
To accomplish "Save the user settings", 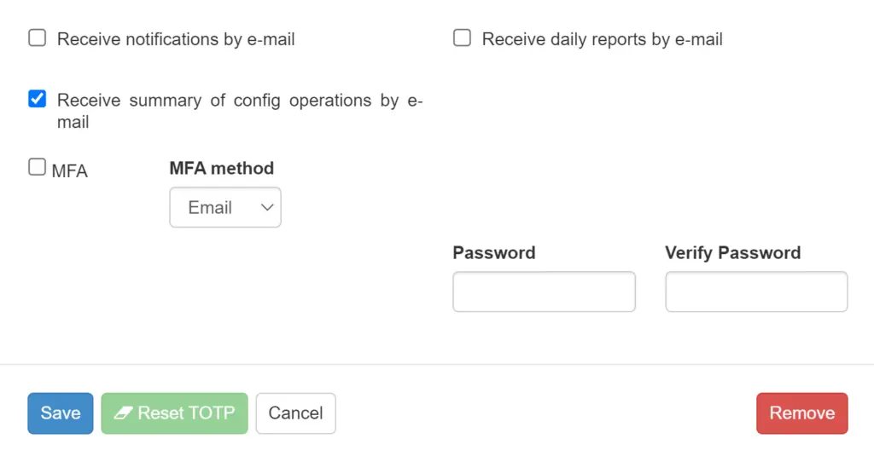I will pyautogui.click(x=61, y=413).
